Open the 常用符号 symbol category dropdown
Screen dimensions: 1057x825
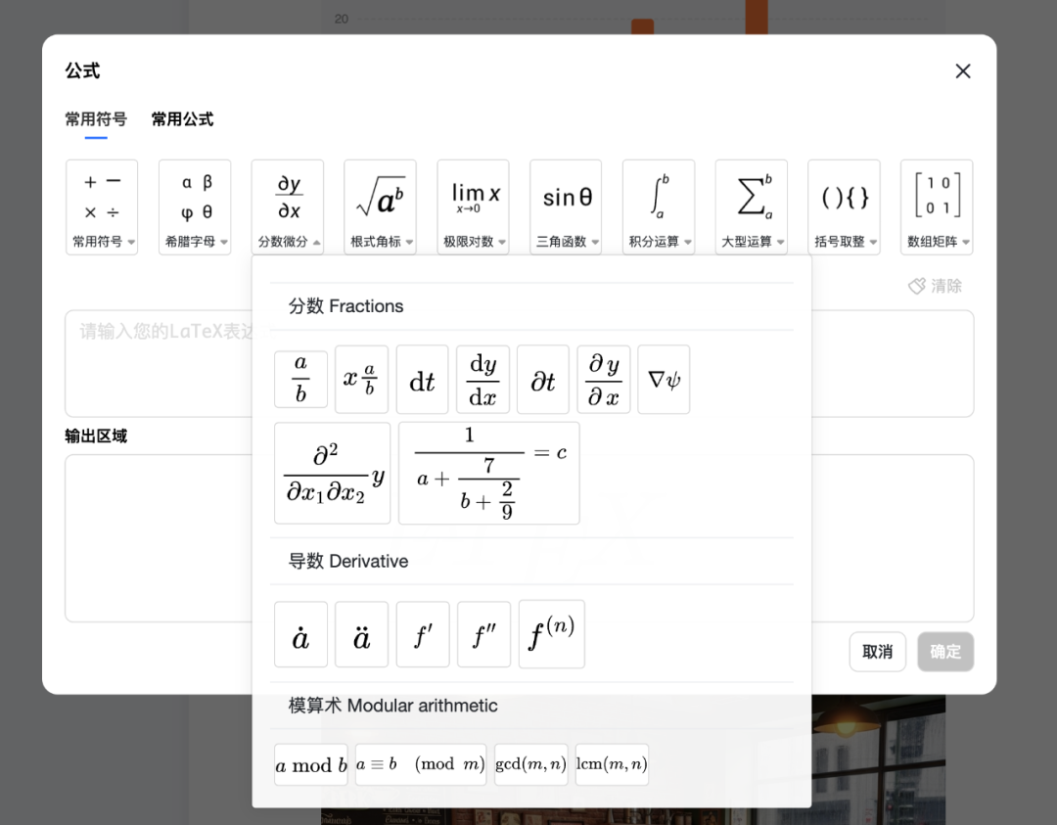tap(102, 206)
